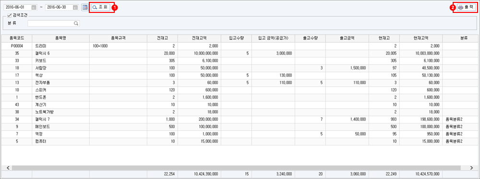Viewport: 480px width, 179px height.
Task: Click the 10,000,000,000 prior stock amount cell
Action: 199,53
